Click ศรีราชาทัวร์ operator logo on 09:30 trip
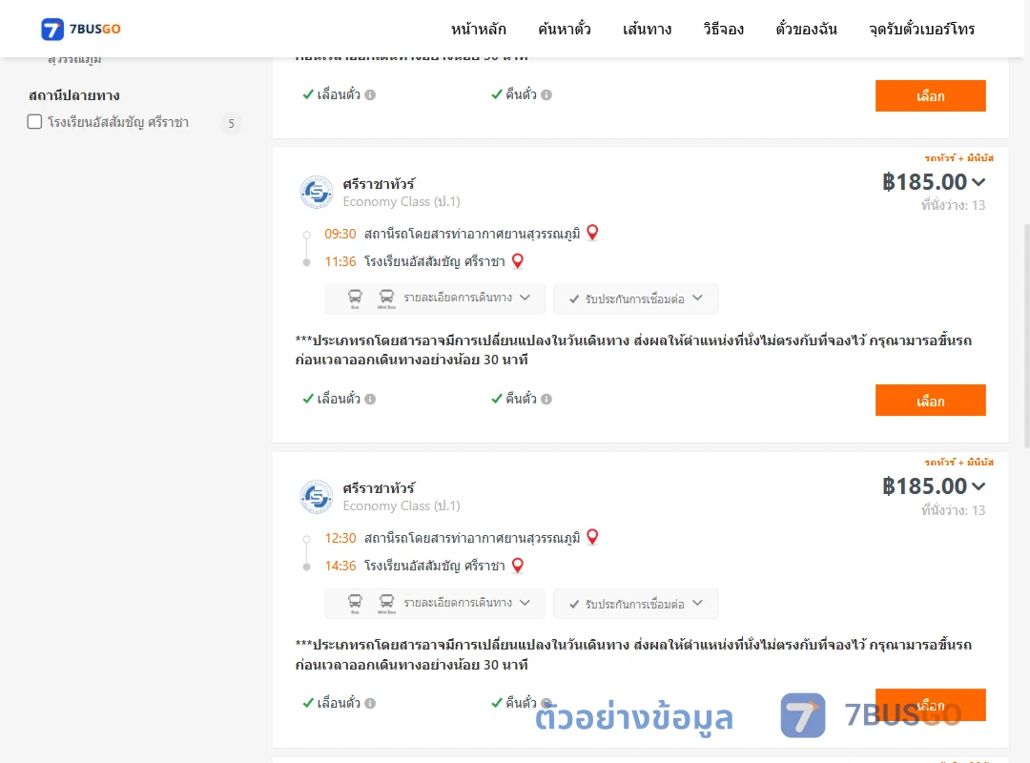The image size is (1030, 763). (317, 192)
